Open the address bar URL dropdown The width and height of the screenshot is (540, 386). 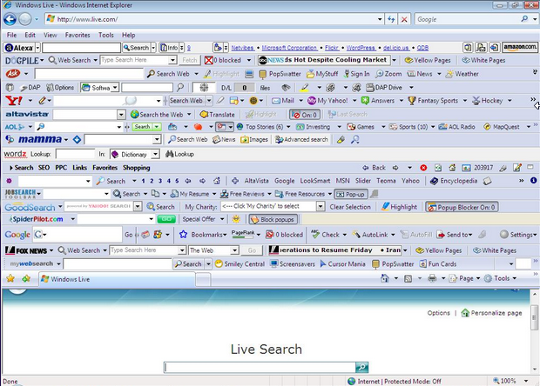[x=380, y=19]
